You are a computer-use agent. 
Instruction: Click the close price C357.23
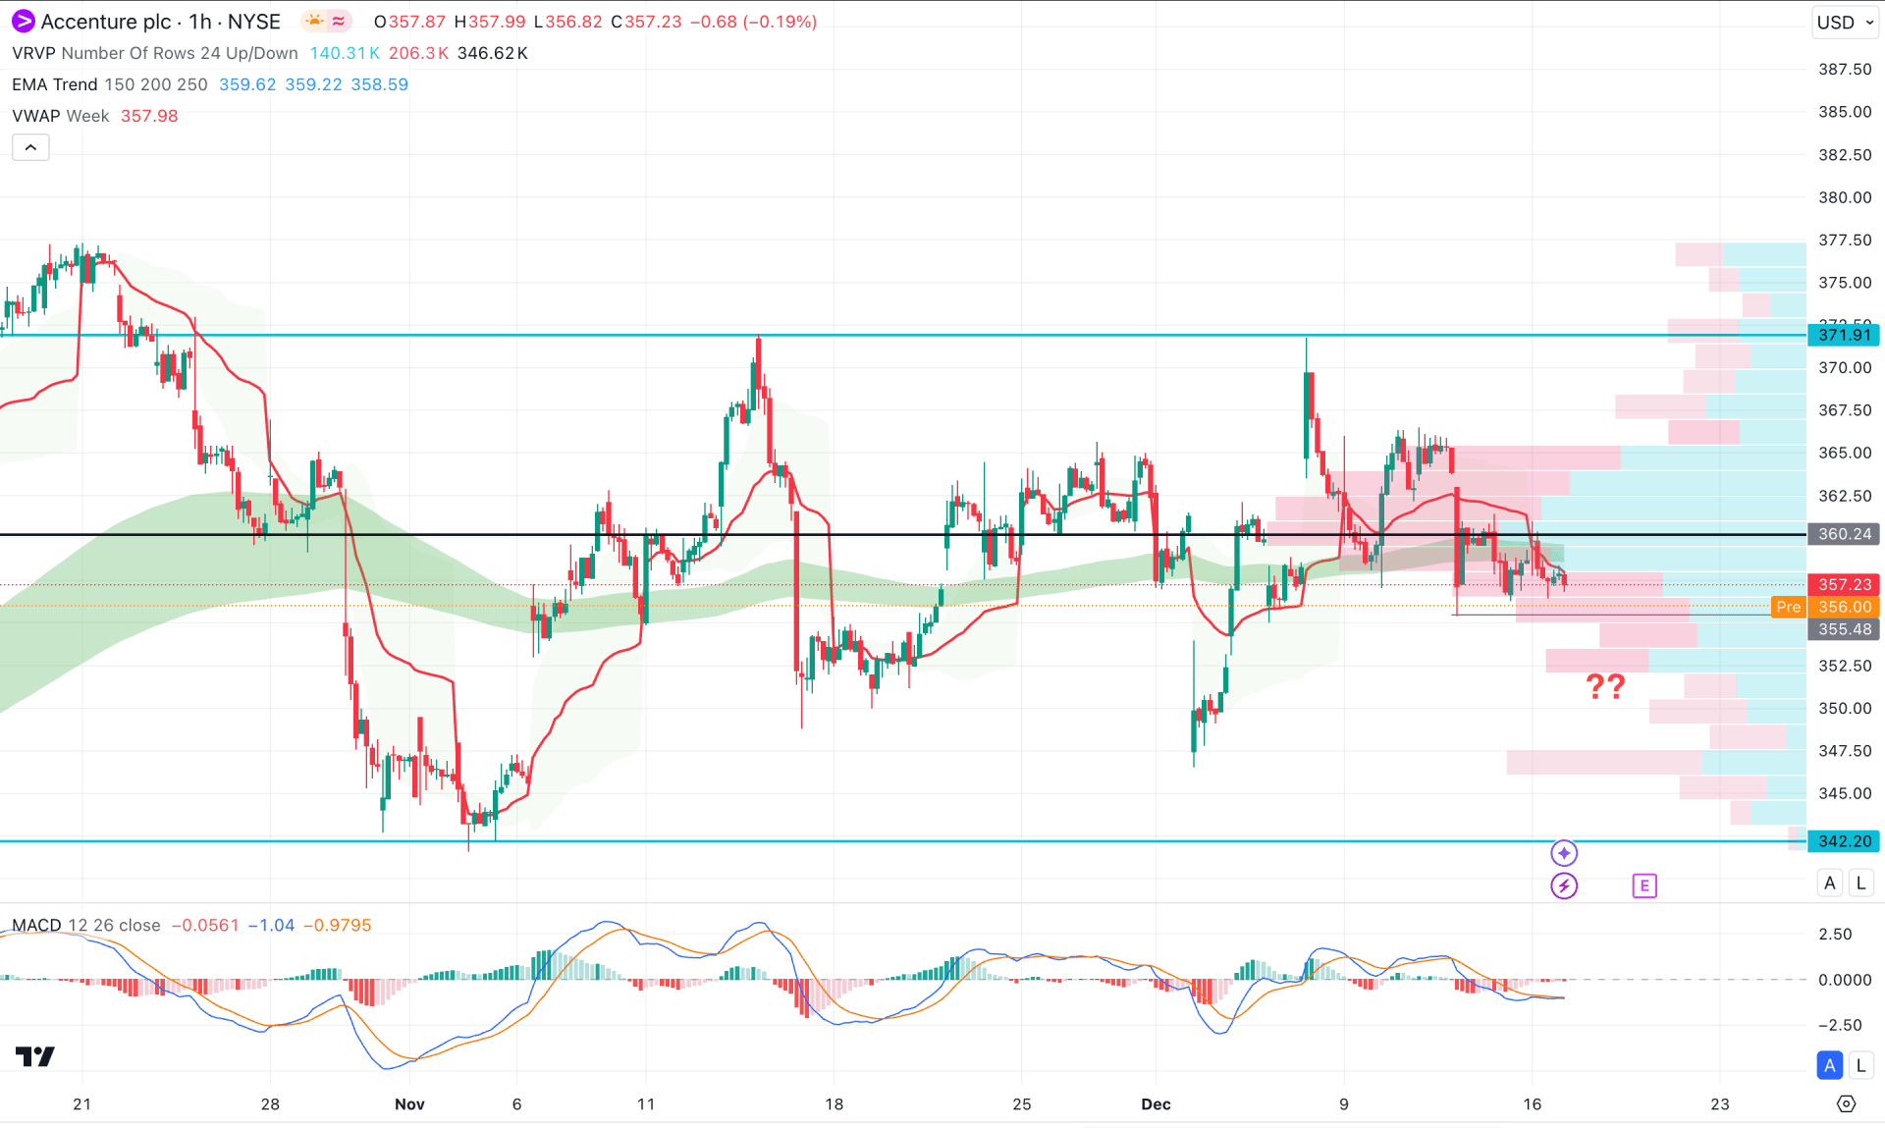tap(646, 22)
